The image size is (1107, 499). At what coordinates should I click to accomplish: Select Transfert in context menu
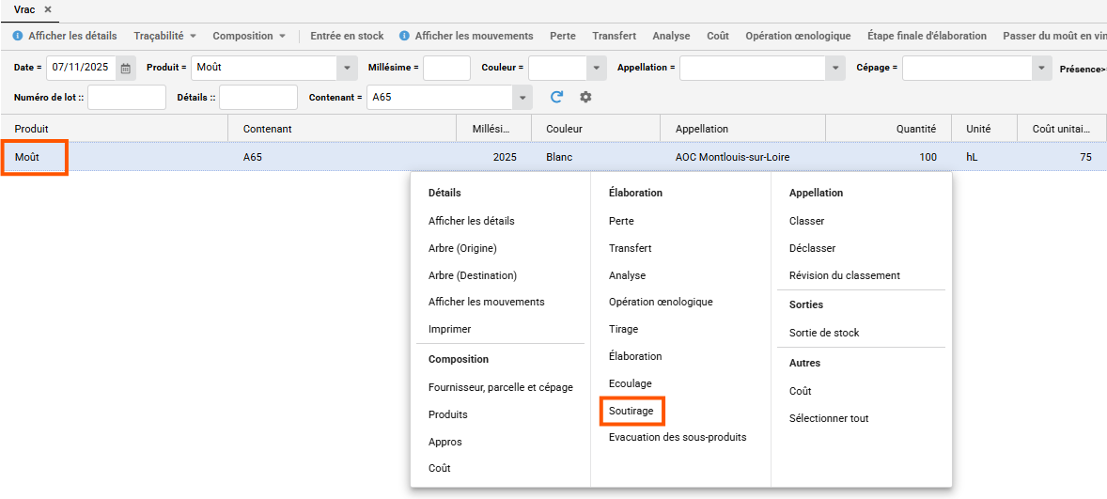click(630, 248)
